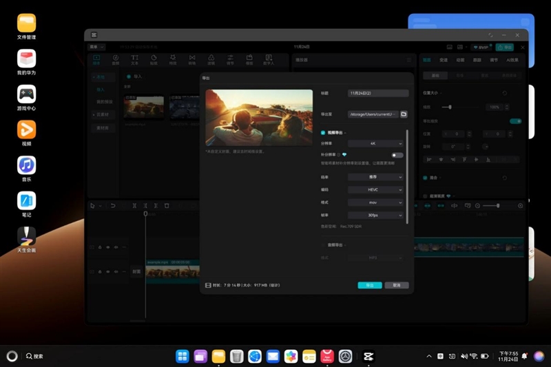551x367 pixels.
Task: Open the 分辨率 dropdown showing 4K
Action: [x=375, y=143]
